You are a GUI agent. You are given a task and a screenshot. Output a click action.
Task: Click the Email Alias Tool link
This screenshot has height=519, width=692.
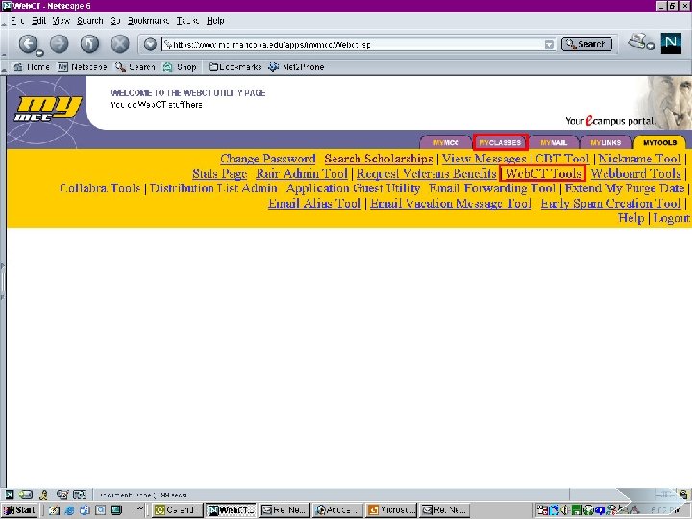click(x=314, y=204)
